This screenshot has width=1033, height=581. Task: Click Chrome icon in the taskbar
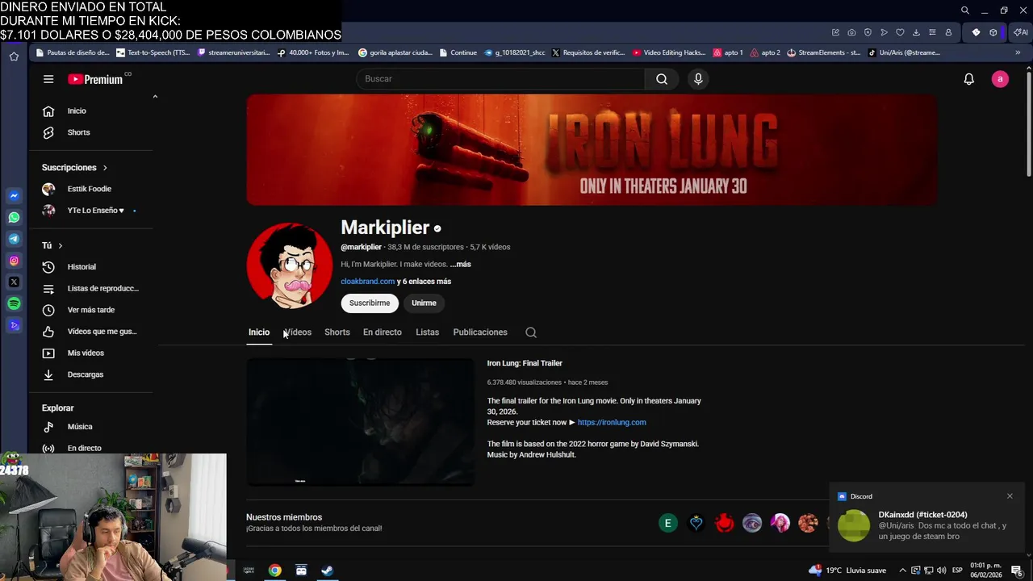pos(275,571)
